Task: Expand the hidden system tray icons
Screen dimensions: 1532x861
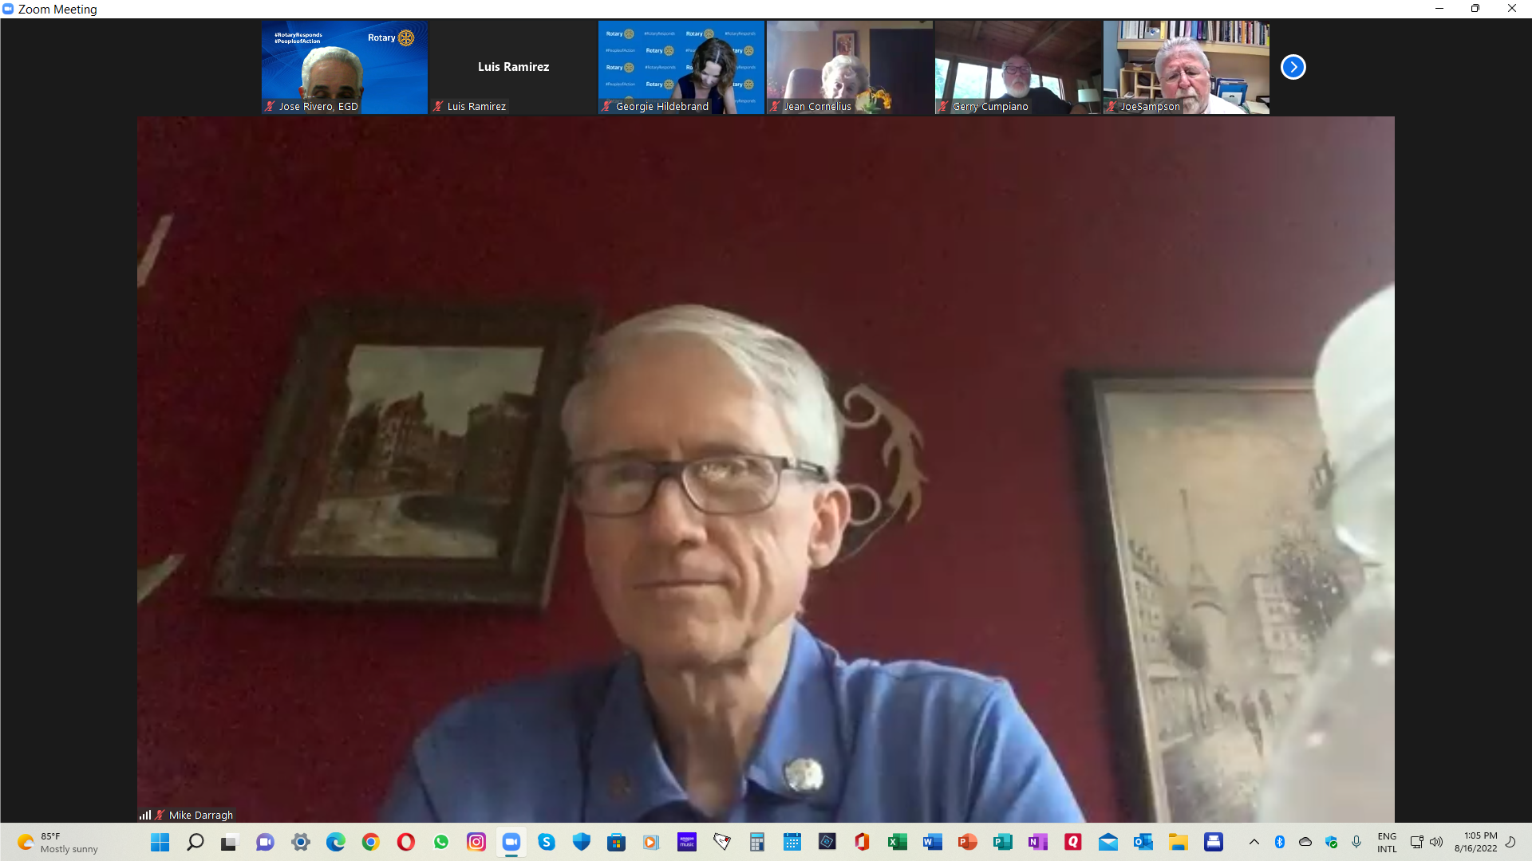Action: 1254,842
